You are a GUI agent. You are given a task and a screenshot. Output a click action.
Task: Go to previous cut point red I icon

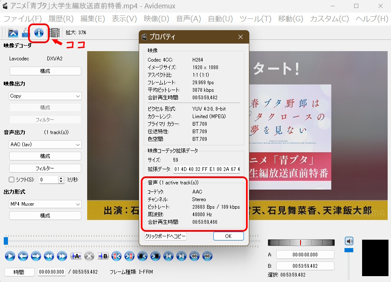pos(117,256)
